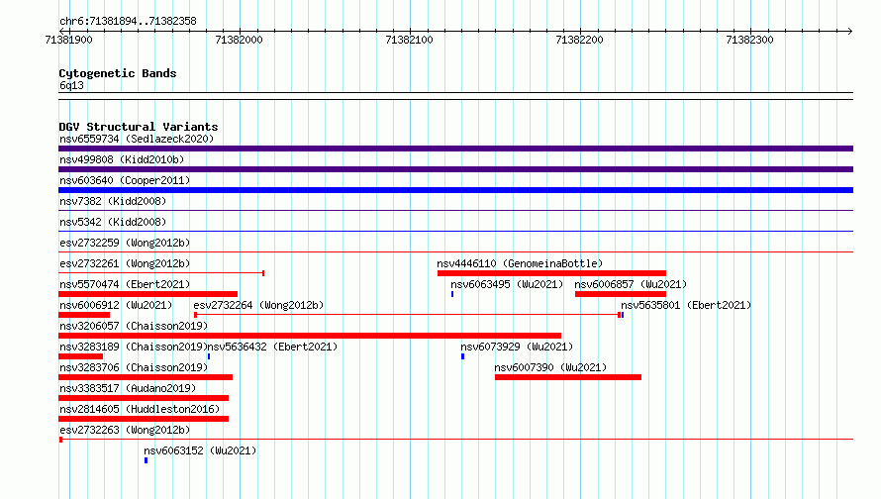The height and width of the screenshot is (499, 881).
Task: Click the long red bar of nsv3206057
Action: (310, 336)
